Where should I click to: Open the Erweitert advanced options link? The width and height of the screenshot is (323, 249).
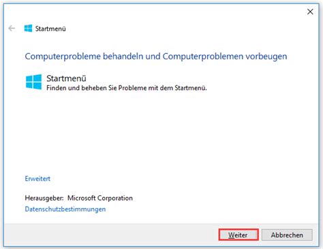[37, 179]
